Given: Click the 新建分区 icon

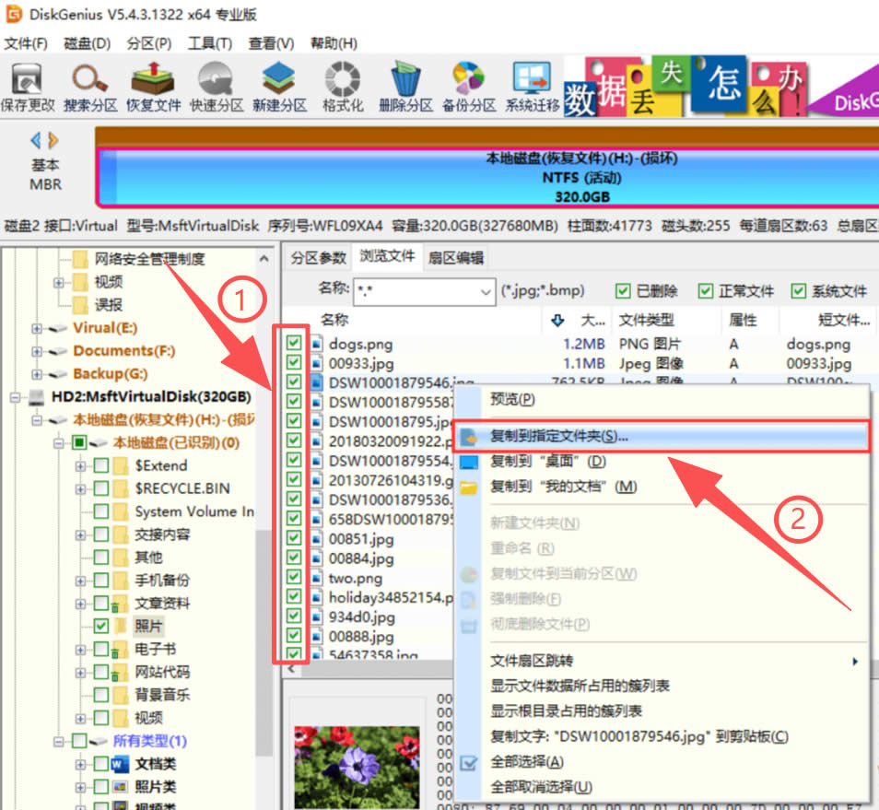Looking at the screenshot, I should click(x=279, y=88).
